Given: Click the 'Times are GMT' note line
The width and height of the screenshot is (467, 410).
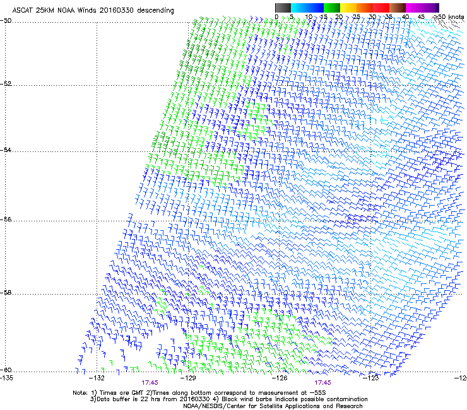Looking at the screenshot, I should (199, 393).
